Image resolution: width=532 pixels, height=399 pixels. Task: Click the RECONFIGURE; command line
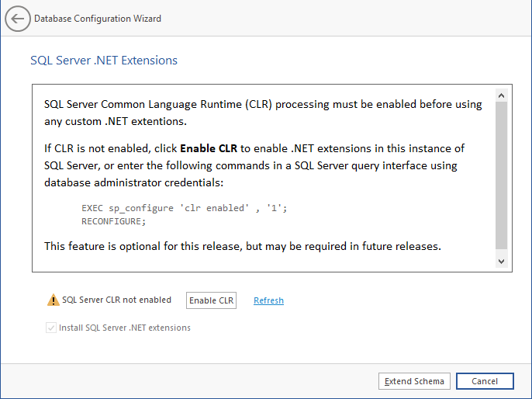(x=113, y=221)
